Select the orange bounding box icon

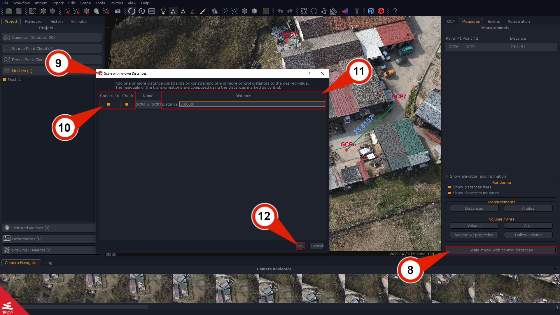point(266,11)
